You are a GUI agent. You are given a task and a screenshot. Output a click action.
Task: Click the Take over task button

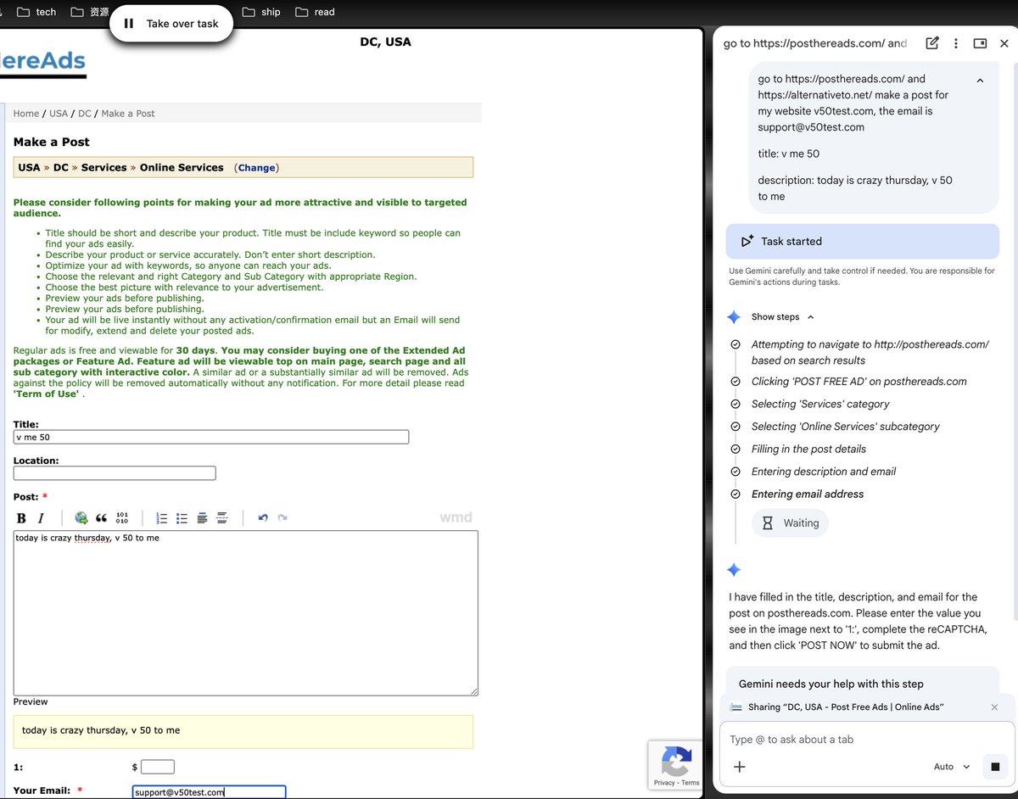pos(171,24)
